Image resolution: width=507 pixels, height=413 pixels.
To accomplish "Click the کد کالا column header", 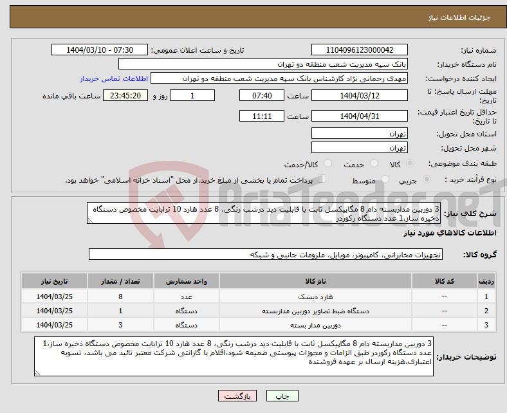I will point(445,281).
